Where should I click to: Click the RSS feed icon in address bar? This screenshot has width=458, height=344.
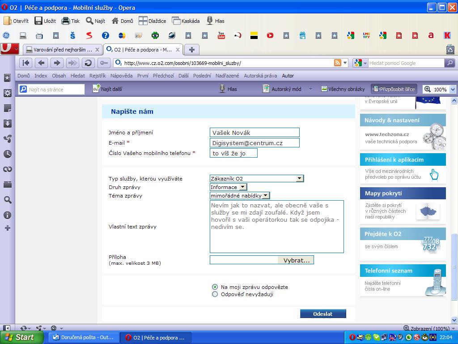pyautogui.click(x=338, y=63)
